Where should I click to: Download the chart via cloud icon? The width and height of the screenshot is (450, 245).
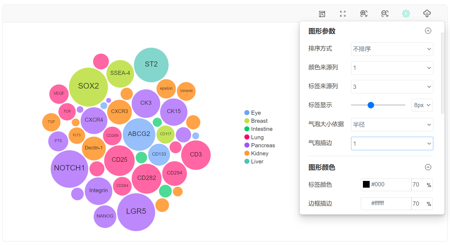point(427,13)
